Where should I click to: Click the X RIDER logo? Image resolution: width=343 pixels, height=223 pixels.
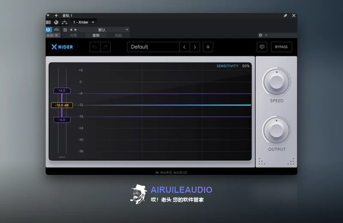pyautogui.click(x=62, y=47)
